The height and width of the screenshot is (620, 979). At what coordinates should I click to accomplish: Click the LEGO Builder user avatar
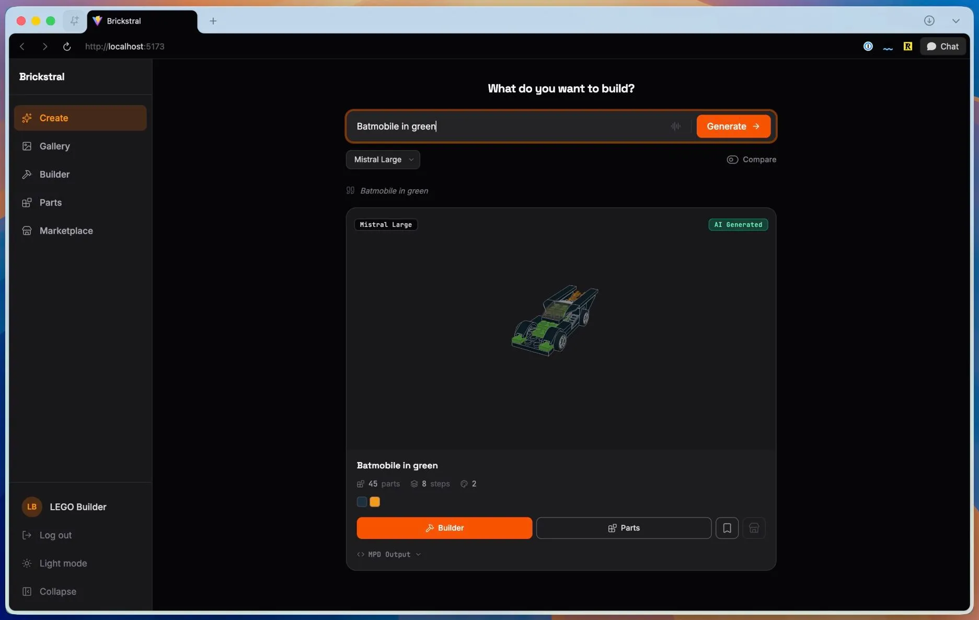[32, 507]
